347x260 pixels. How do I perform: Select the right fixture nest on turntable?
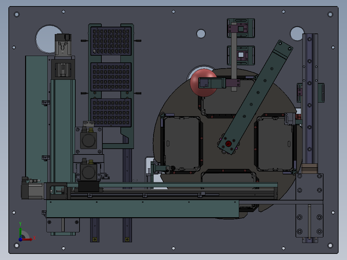point(275,144)
